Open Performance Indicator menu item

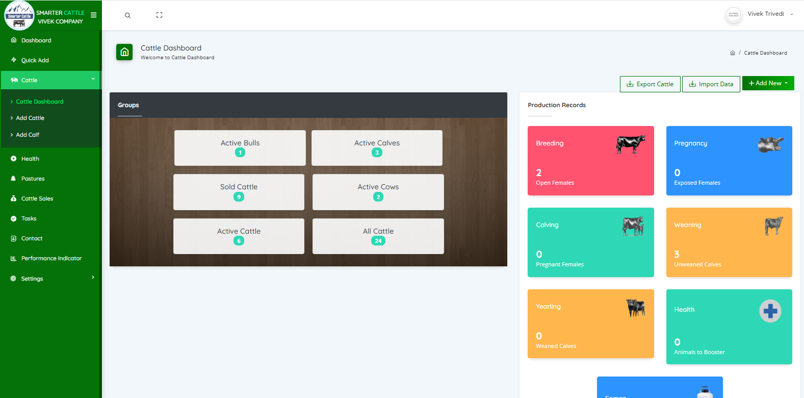[x=51, y=258]
